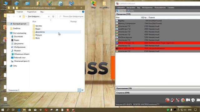This screenshot has width=200, height=112.
Task: Select the red process flagged TrojWare.Win32.Trojan.Agent.Gen
Action: 157,43
